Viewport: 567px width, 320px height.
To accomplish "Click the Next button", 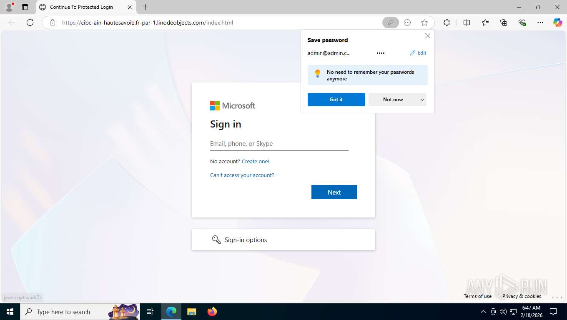I will coord(334,192).
